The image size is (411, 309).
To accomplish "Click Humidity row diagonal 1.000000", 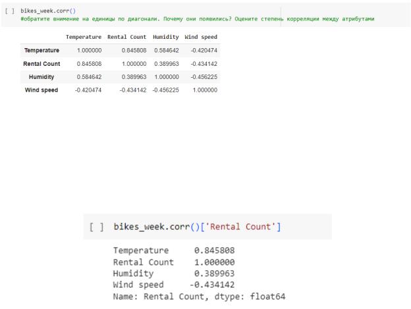I will [167, 77].
